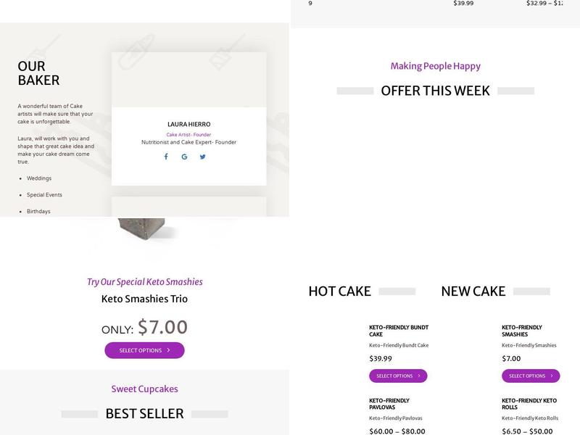
Task: Click the $7.00 price of Keto Smashies Trio
Action: click(162, 328)
